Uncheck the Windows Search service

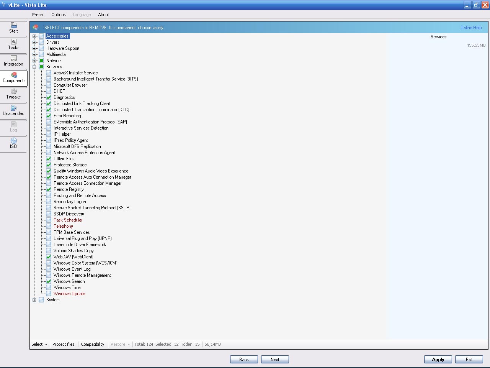pos(49,281)
